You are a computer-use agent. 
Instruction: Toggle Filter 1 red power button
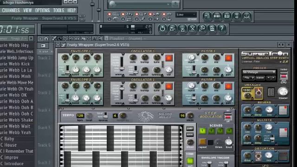[228, 58]
